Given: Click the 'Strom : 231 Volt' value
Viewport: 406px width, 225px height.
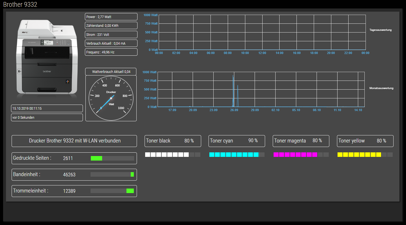Looking at the screenshot, I should (x=111, y=34).
